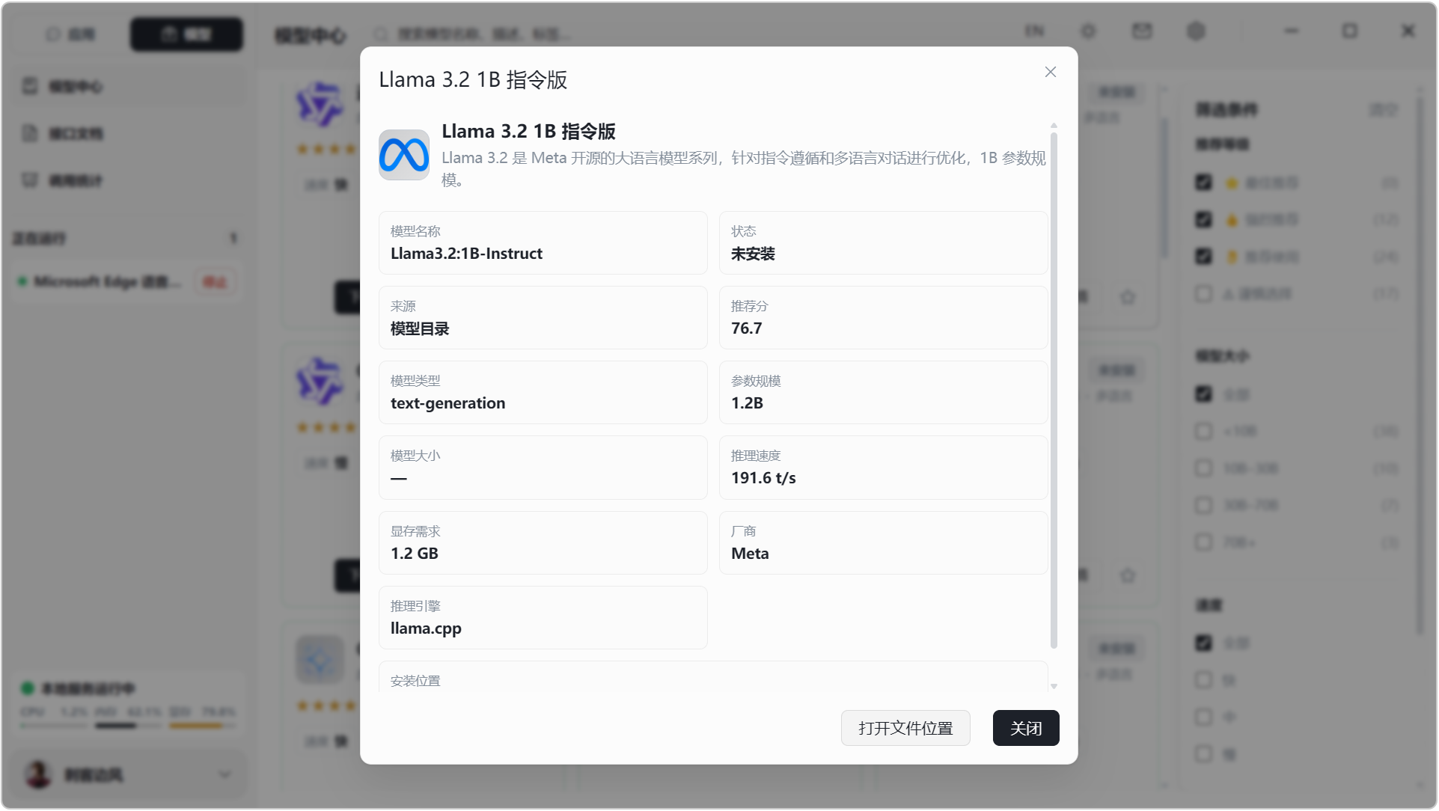The image size is (1439, 811).
Task: Click the scroll-up arrow in the dialog
Action: (x=1054, y=126)
